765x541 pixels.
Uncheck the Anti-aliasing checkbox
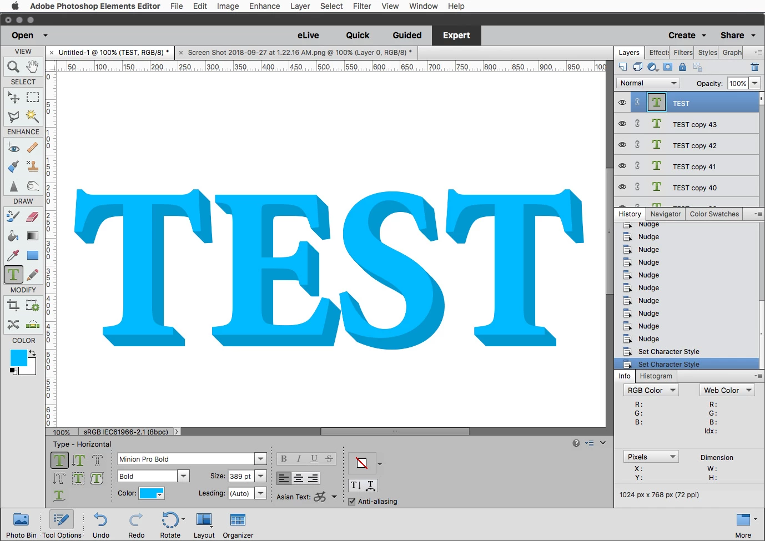click(x=352, y=502)
